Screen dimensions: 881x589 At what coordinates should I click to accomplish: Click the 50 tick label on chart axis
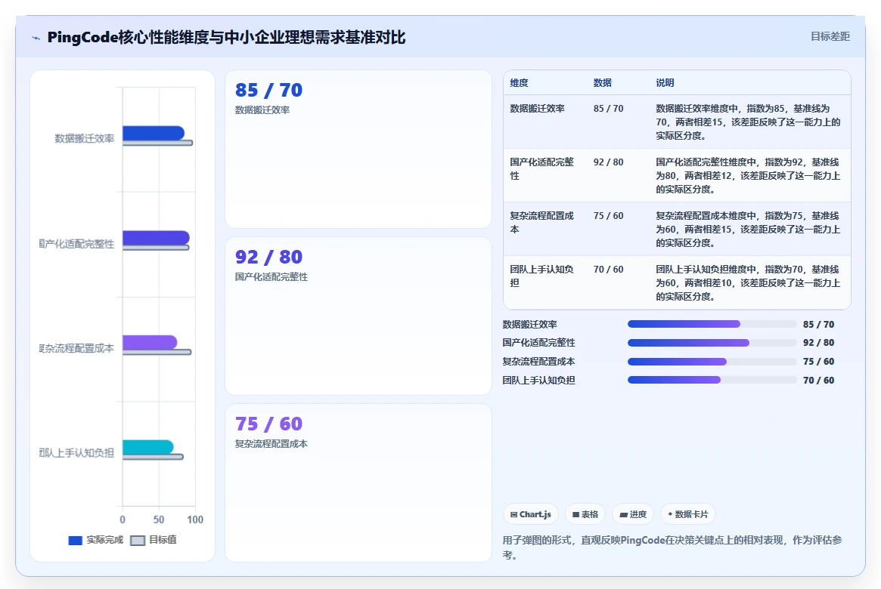(x=159, y=520)
